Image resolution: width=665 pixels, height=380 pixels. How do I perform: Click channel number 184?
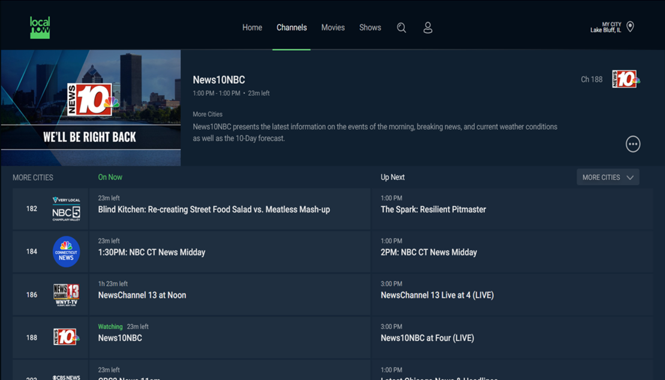tap(31, 251)
